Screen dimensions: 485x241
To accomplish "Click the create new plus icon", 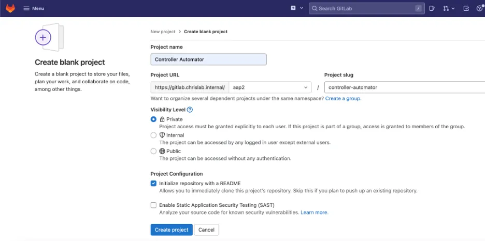I will tap(293, 8).
